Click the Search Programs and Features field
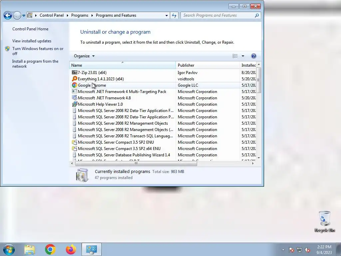The height and width of the screenshot is (256, 341). [217, 15]
